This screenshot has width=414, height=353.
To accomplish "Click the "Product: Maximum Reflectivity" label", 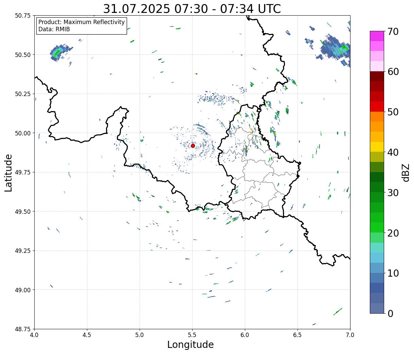I will pos(82,22).
